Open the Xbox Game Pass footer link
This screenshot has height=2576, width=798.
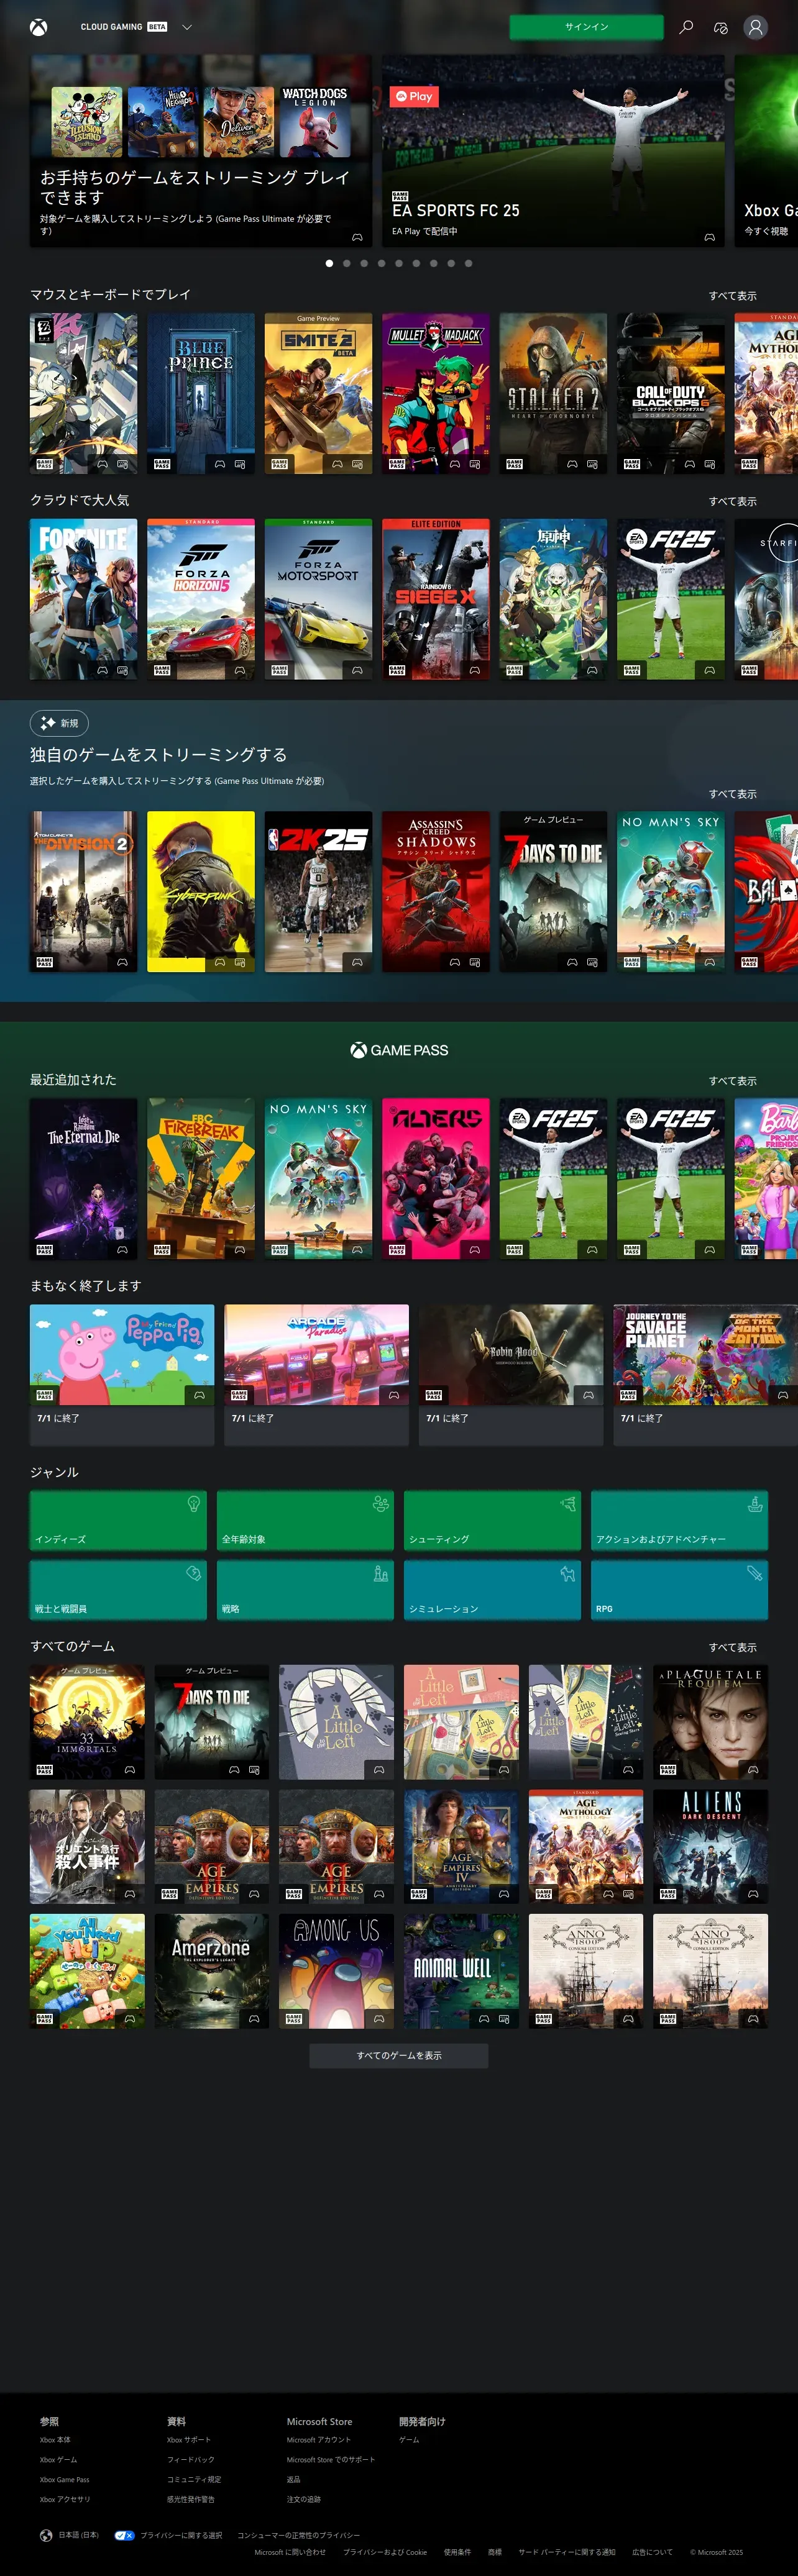tap(64, 2479)
